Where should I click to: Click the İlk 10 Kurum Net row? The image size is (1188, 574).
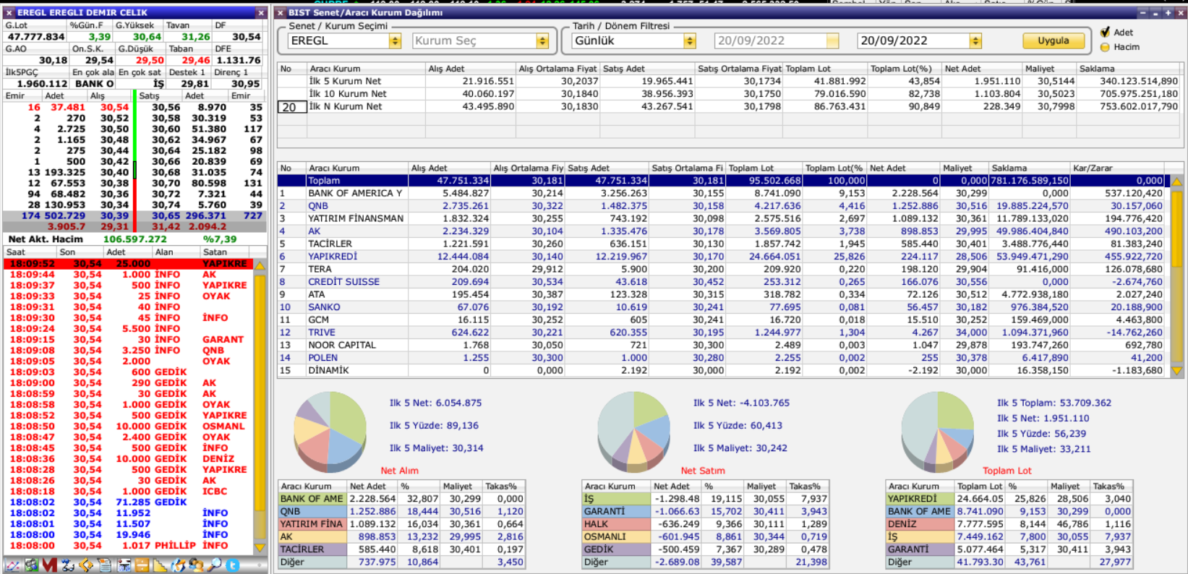pos(729,94)
